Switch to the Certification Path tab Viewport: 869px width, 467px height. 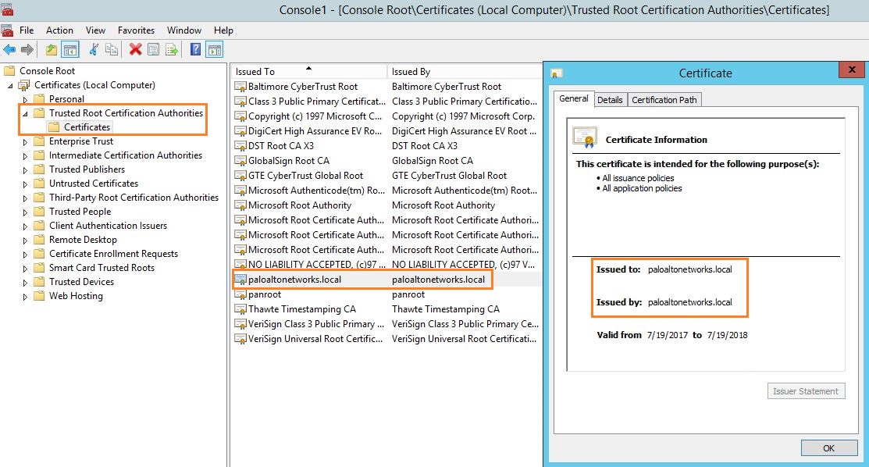pos(664,100)
